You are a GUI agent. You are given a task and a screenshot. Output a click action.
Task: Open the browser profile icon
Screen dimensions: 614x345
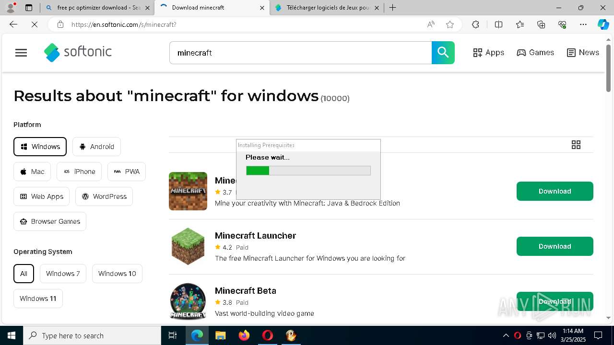[11, 8]
